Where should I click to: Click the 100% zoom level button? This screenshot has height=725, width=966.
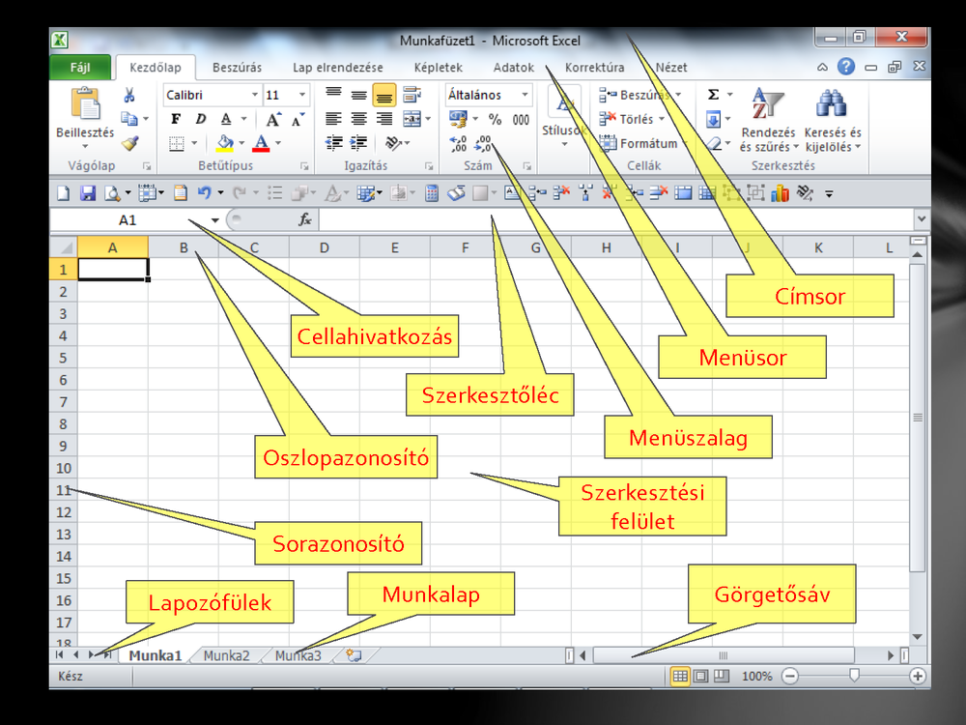(756, 677)
